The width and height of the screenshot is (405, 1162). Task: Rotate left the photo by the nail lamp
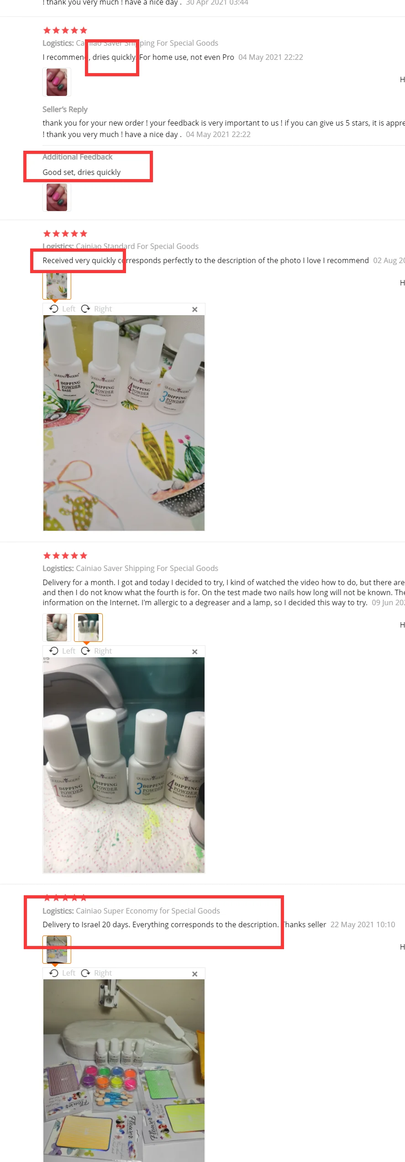[62, 651]
